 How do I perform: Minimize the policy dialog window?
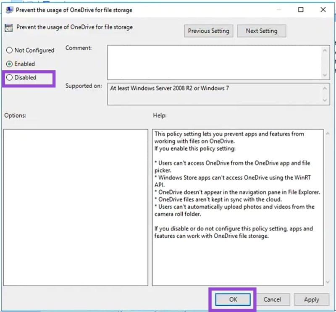279,10
